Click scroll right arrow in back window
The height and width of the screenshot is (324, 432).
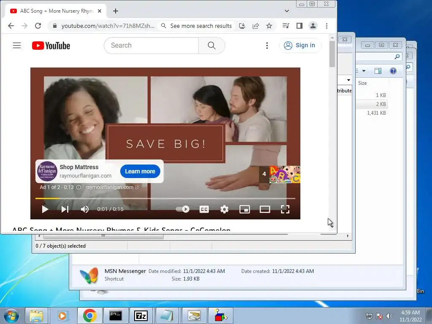(x=348, y=236)
